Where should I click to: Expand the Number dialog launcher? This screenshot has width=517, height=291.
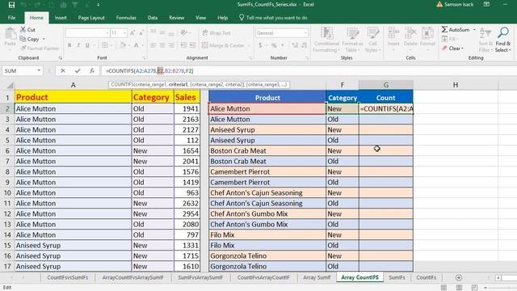[307, 58]
